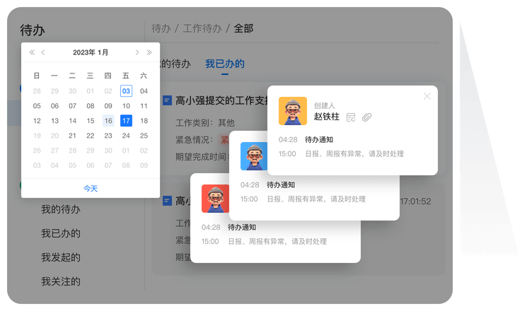Image resolution: width=527 pixels, height=311 pixels.
Task: Close the 赵铁柱 notification card
Action: coord(427,96)
